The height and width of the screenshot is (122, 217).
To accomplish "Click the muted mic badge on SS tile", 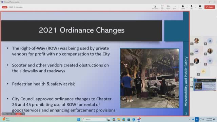I will click(x=205, y=44).
